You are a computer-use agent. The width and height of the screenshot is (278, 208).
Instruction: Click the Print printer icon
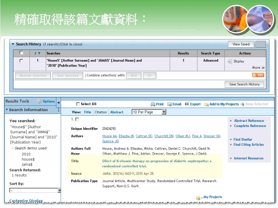pyautogui.click(x=153, y=104)
